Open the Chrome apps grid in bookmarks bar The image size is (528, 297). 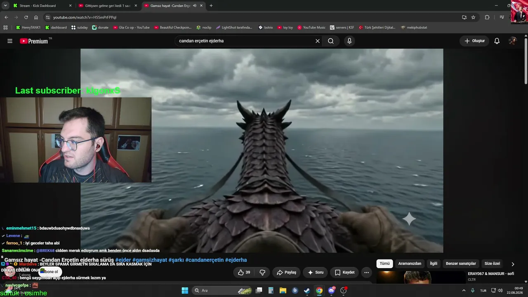click(5, 28)
